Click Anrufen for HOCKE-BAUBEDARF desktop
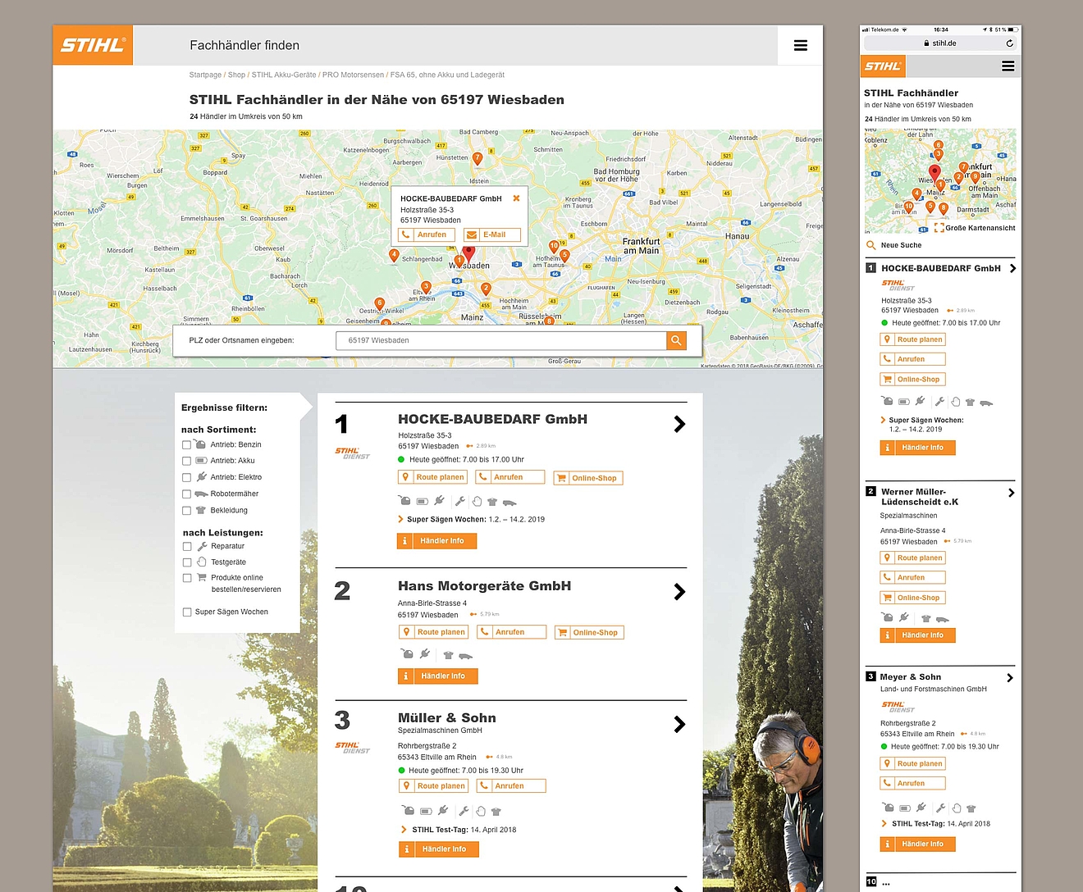Screen dimensions: 1083x892 (x=510, y=477)
